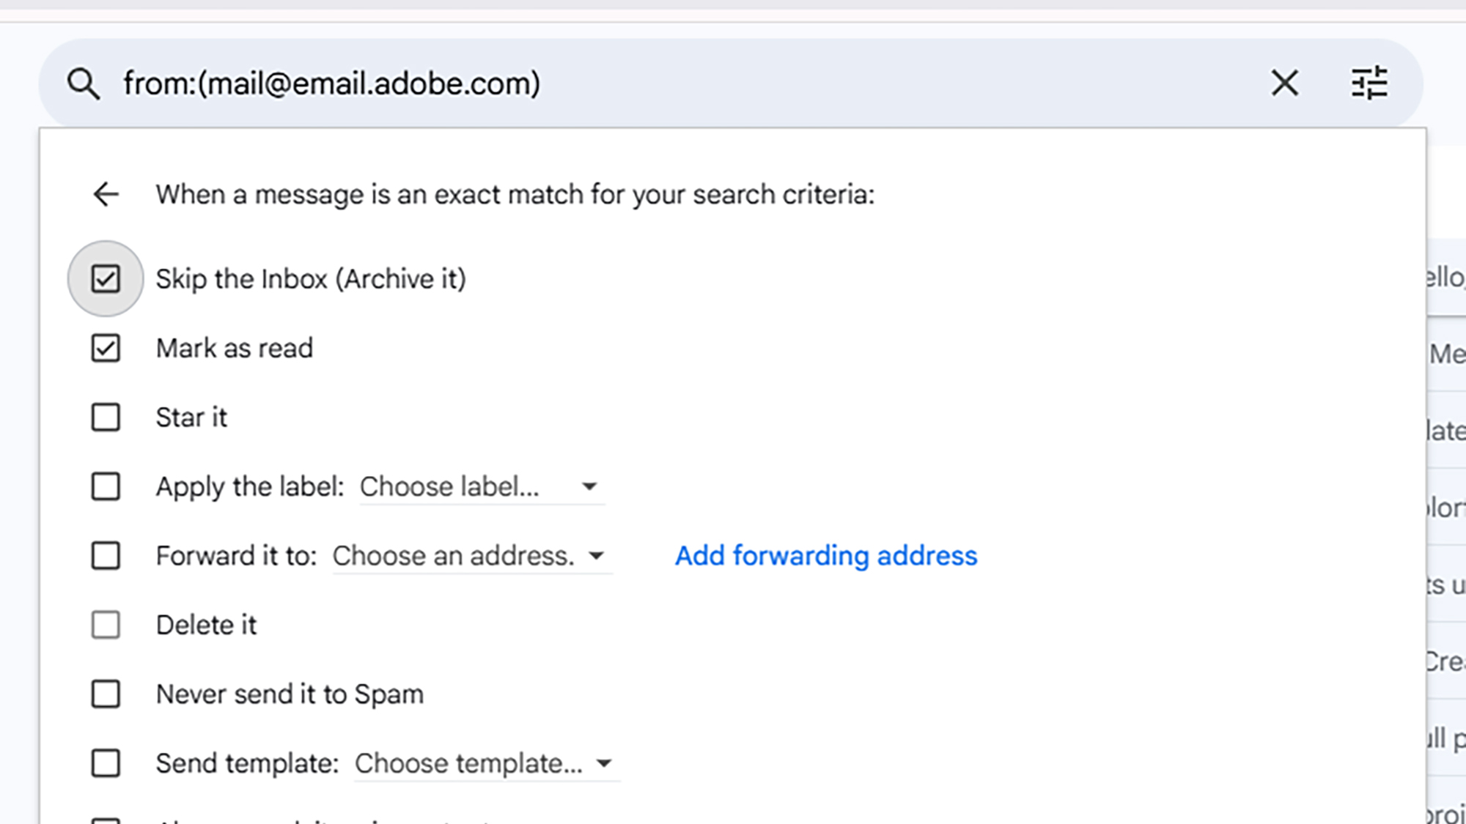Click into the search query field

pyautogui.click(x=660, y=83)
